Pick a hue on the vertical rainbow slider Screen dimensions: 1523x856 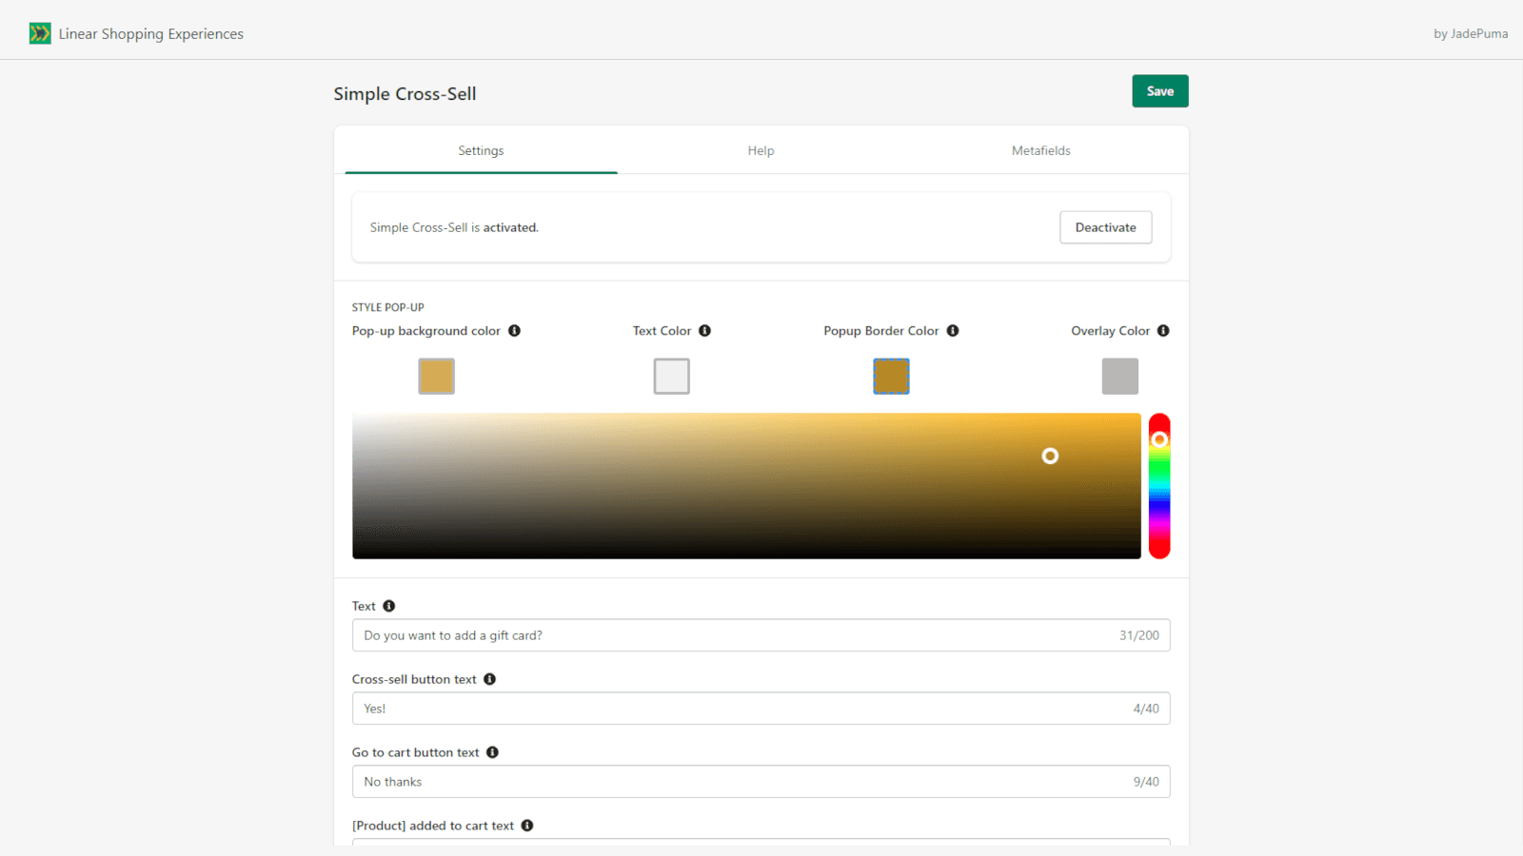1159,485
